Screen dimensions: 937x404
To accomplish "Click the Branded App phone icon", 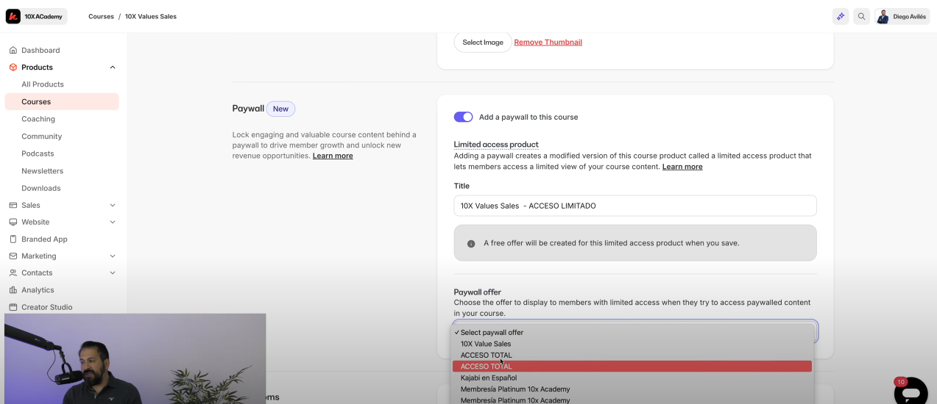I will click(x=13, y=239).
